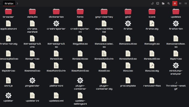Select the firefox breadcrumb tab
This screenshot has width=189, height=107.
9,3
